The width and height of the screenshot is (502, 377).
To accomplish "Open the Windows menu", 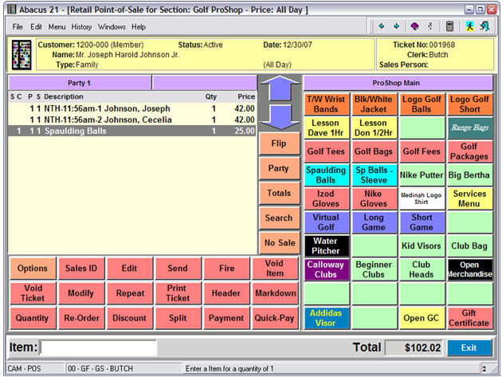I will (112, 26).
